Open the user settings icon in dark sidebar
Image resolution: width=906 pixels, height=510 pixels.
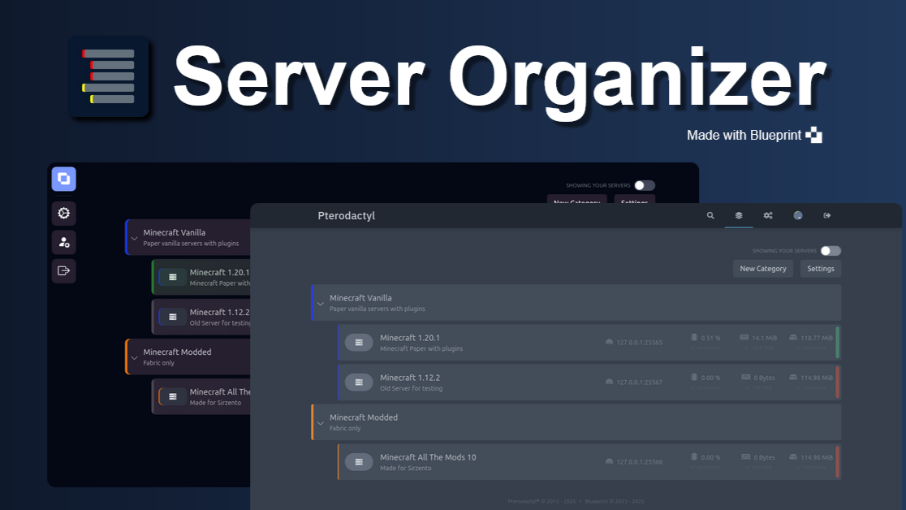63,242
